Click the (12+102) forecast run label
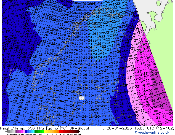 click(x=165, y=128)
